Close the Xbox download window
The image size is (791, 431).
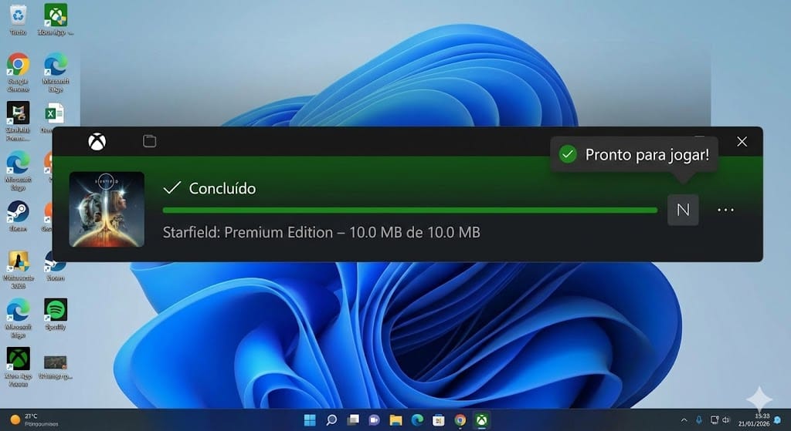[x=742, y=142]
